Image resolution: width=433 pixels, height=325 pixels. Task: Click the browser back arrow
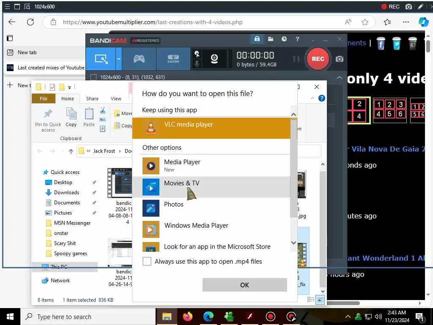click(x=12, y=22)
